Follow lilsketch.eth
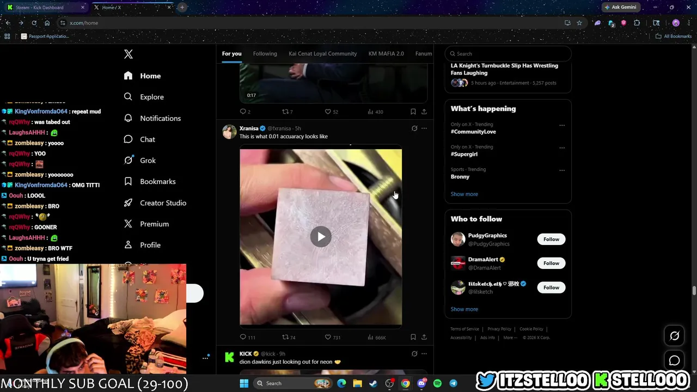 pyautogui.click(x=551, y=287)
